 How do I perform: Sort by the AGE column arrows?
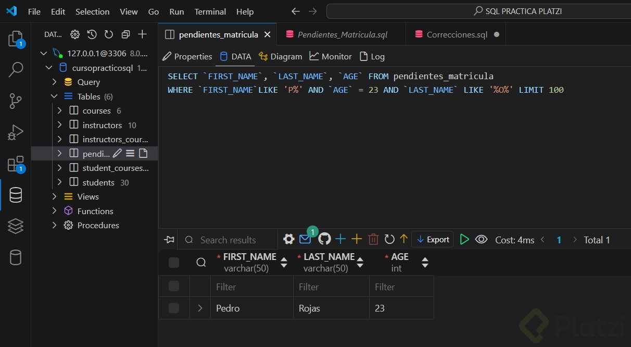click(425, 262)
